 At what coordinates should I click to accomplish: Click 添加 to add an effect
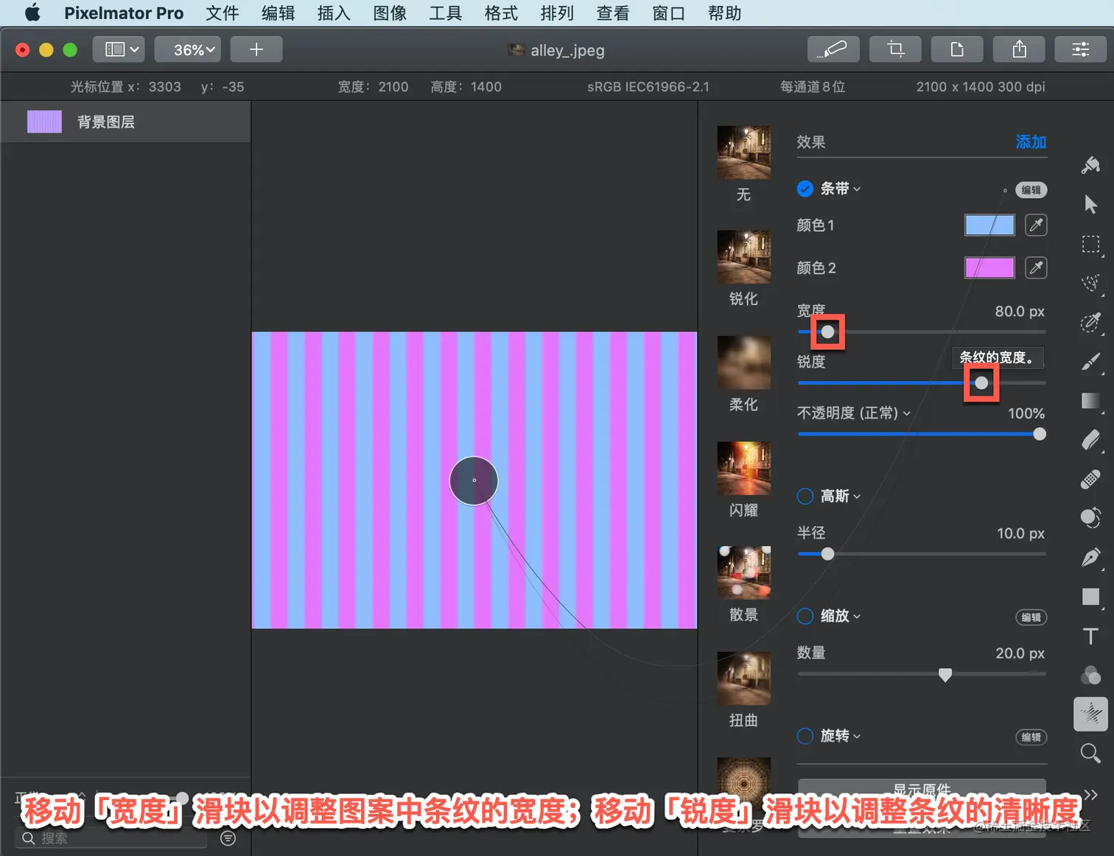pyautogui.click(x=1031, y=141)
